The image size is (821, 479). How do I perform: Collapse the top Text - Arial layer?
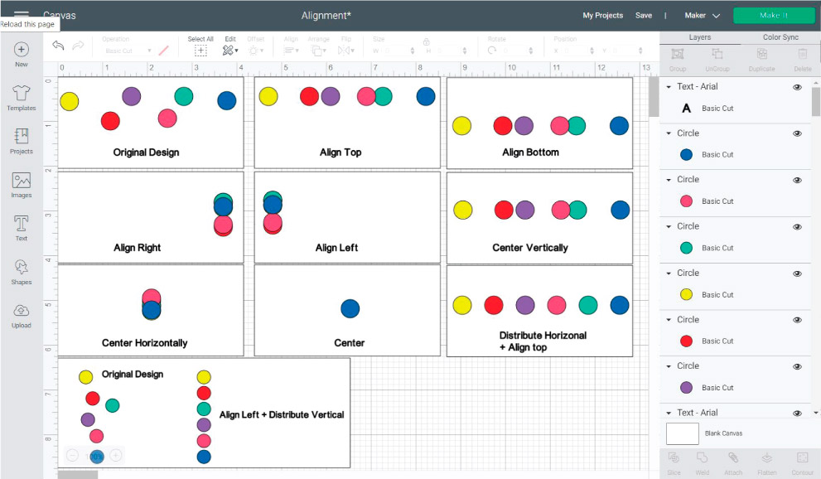coord(669,87)
